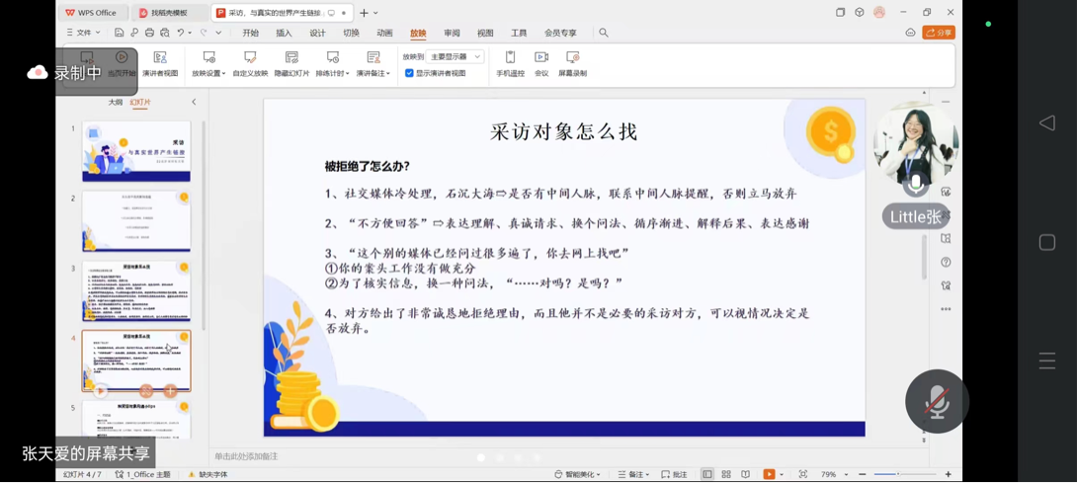This screenshot has width=1077, height=483.
Task: Click the orange Share button (分享)
Action: click(939, 33)
